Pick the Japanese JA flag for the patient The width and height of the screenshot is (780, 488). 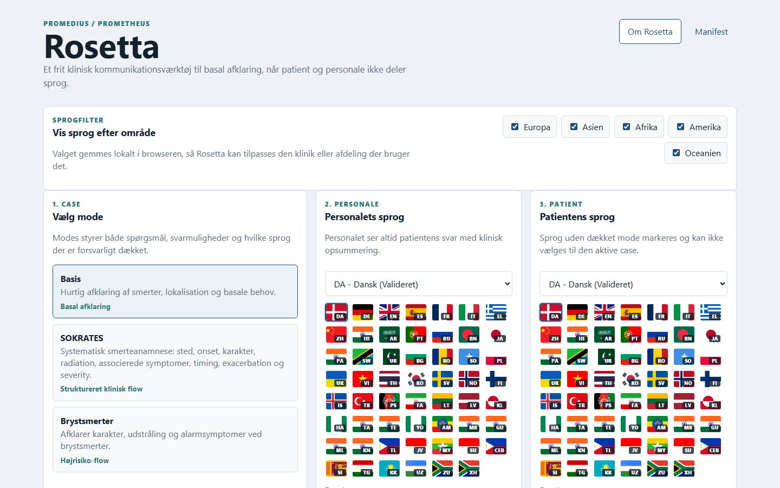tap(711, 335)
